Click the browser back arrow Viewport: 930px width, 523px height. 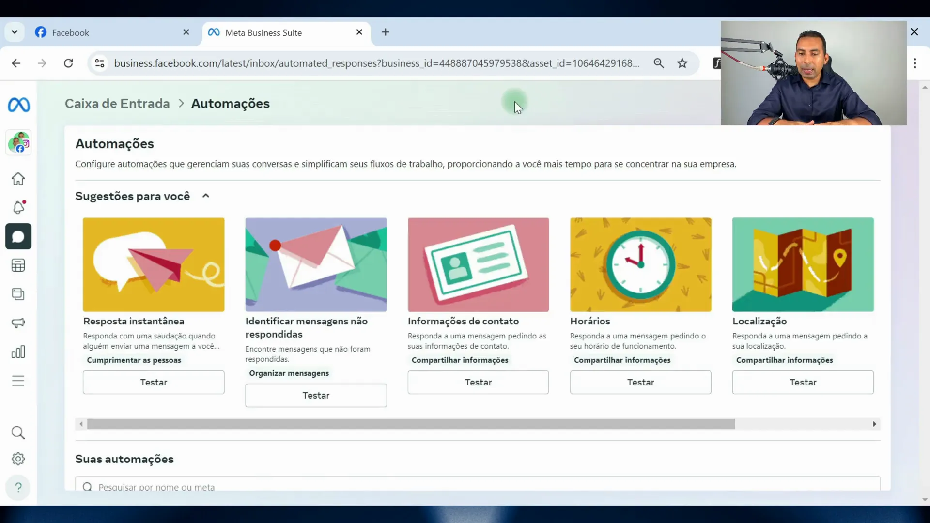coord(16,63)
